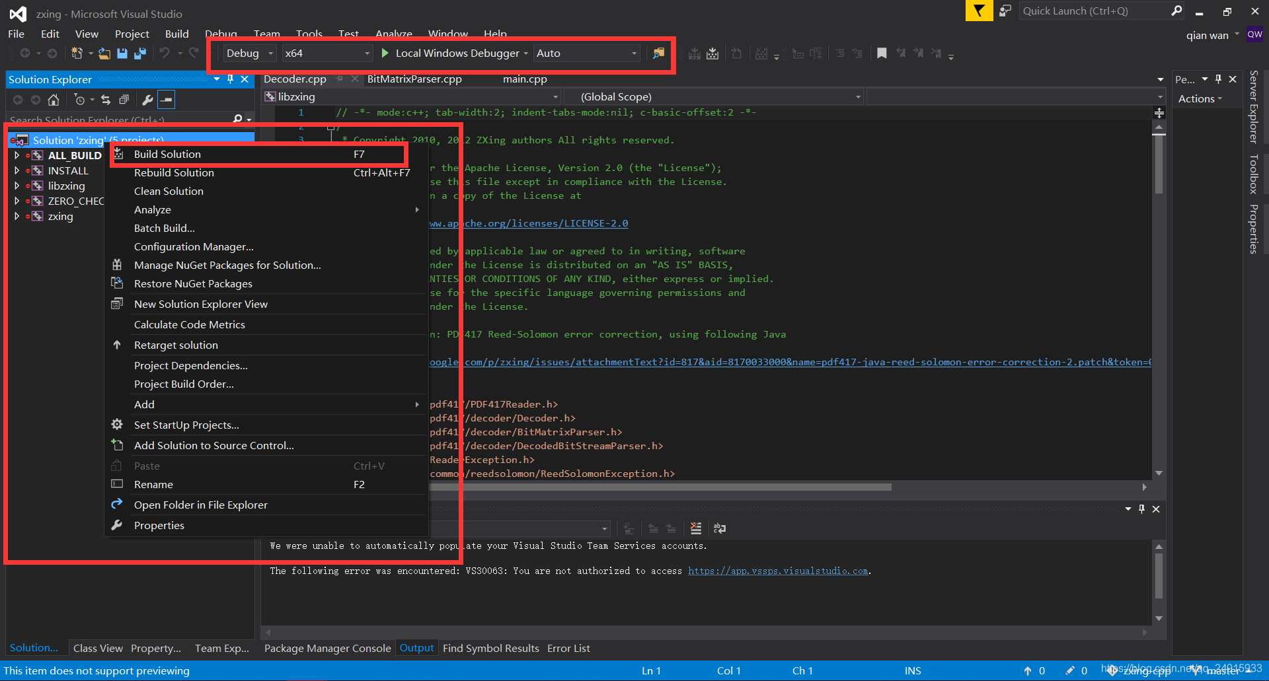The width and height of the screenshot is (1269, 681).
Task: Open the Build menu in menu bar
Action: pos(176,34)
